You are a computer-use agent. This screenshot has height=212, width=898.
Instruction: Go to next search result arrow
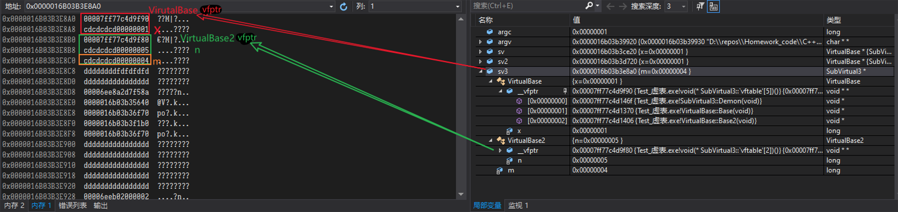click(623, 6)
